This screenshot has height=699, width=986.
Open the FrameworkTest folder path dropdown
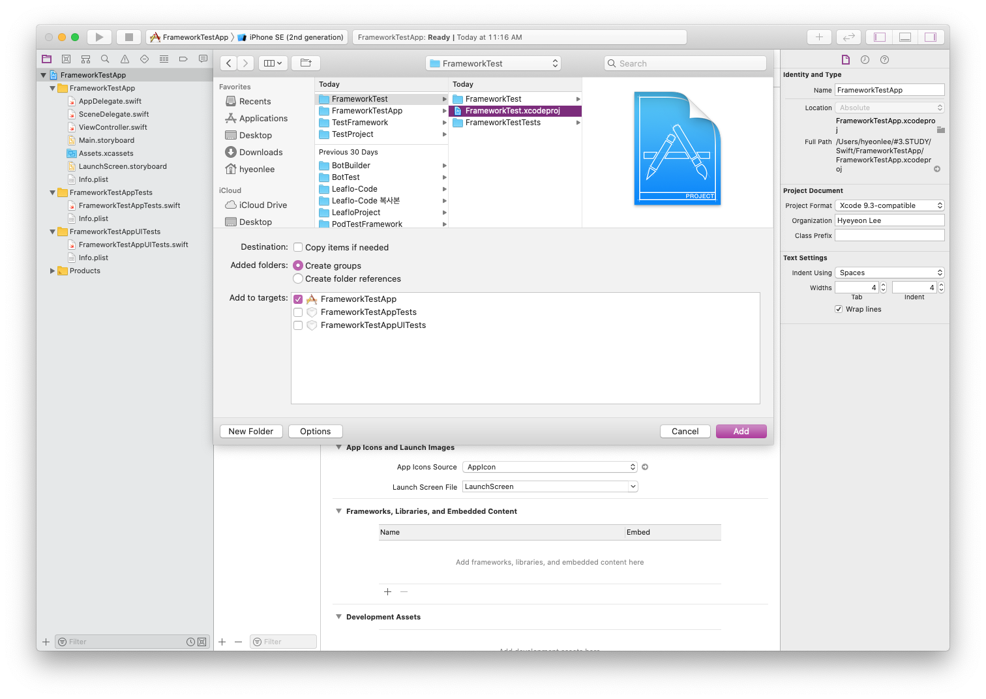coord(493,63)
